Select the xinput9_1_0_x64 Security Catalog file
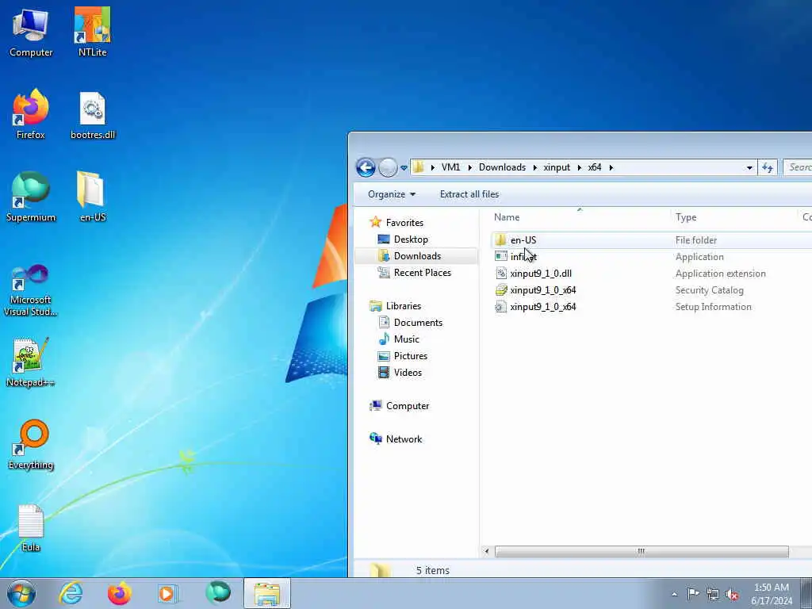812x609 pixels. point(542,290)
